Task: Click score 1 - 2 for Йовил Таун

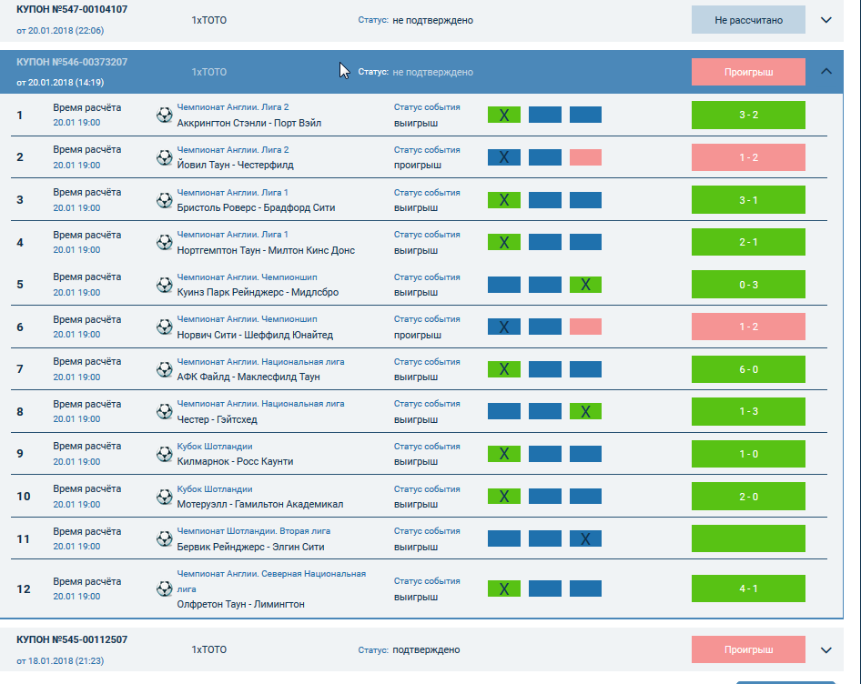Action: coord(748,157)
